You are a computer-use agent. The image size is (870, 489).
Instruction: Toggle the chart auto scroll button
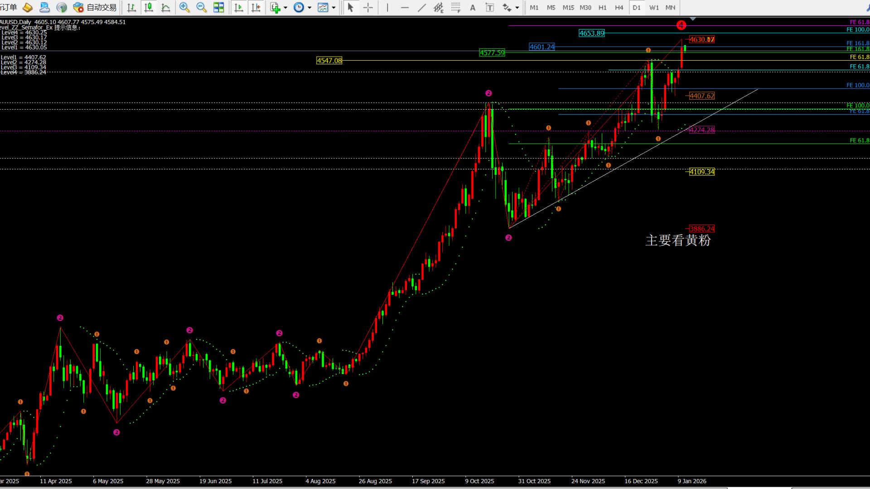click(x=239, y=7)
